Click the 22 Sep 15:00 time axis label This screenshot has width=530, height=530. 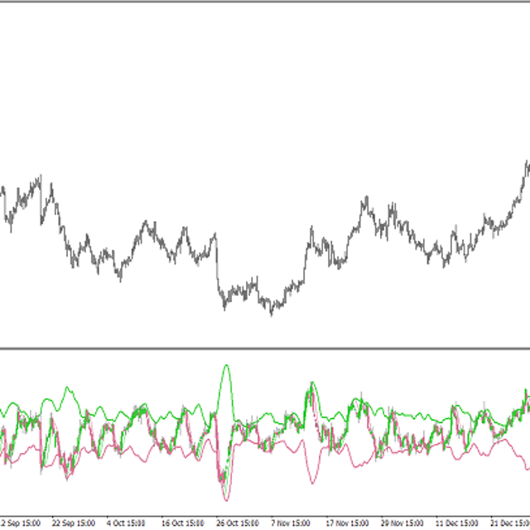[x=73, y=523]
